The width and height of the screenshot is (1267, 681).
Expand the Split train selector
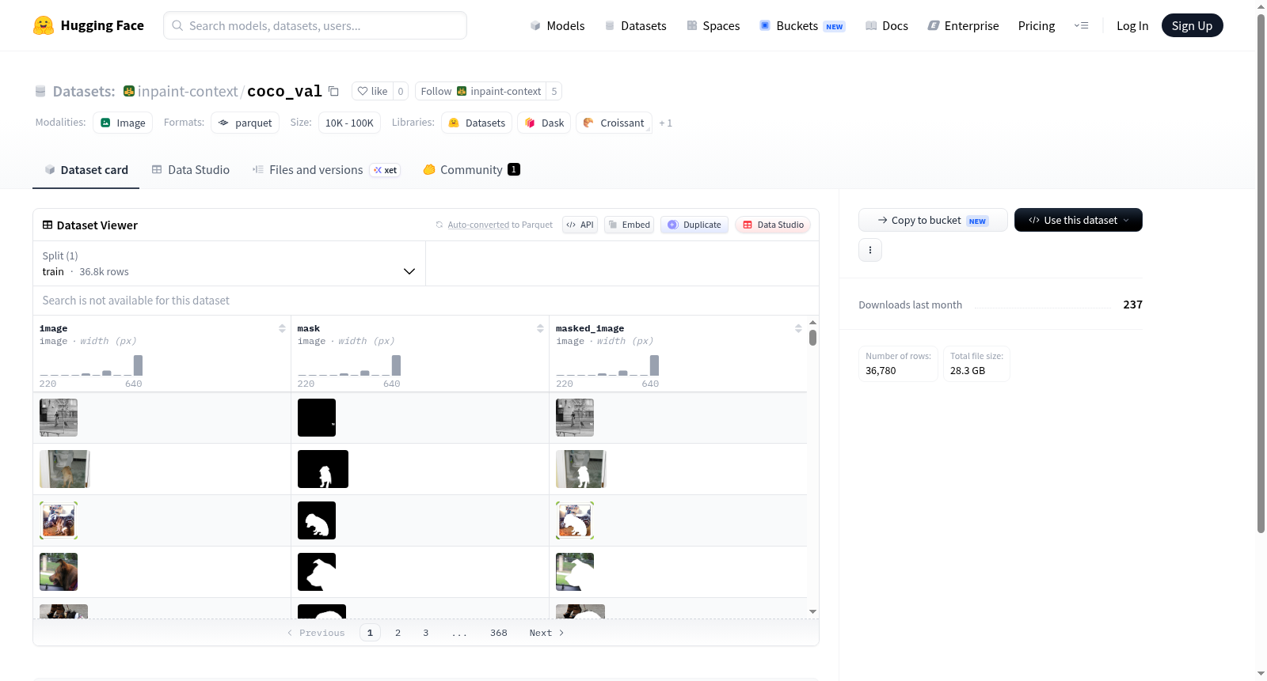pyautogui.click(x=229, y=263)
